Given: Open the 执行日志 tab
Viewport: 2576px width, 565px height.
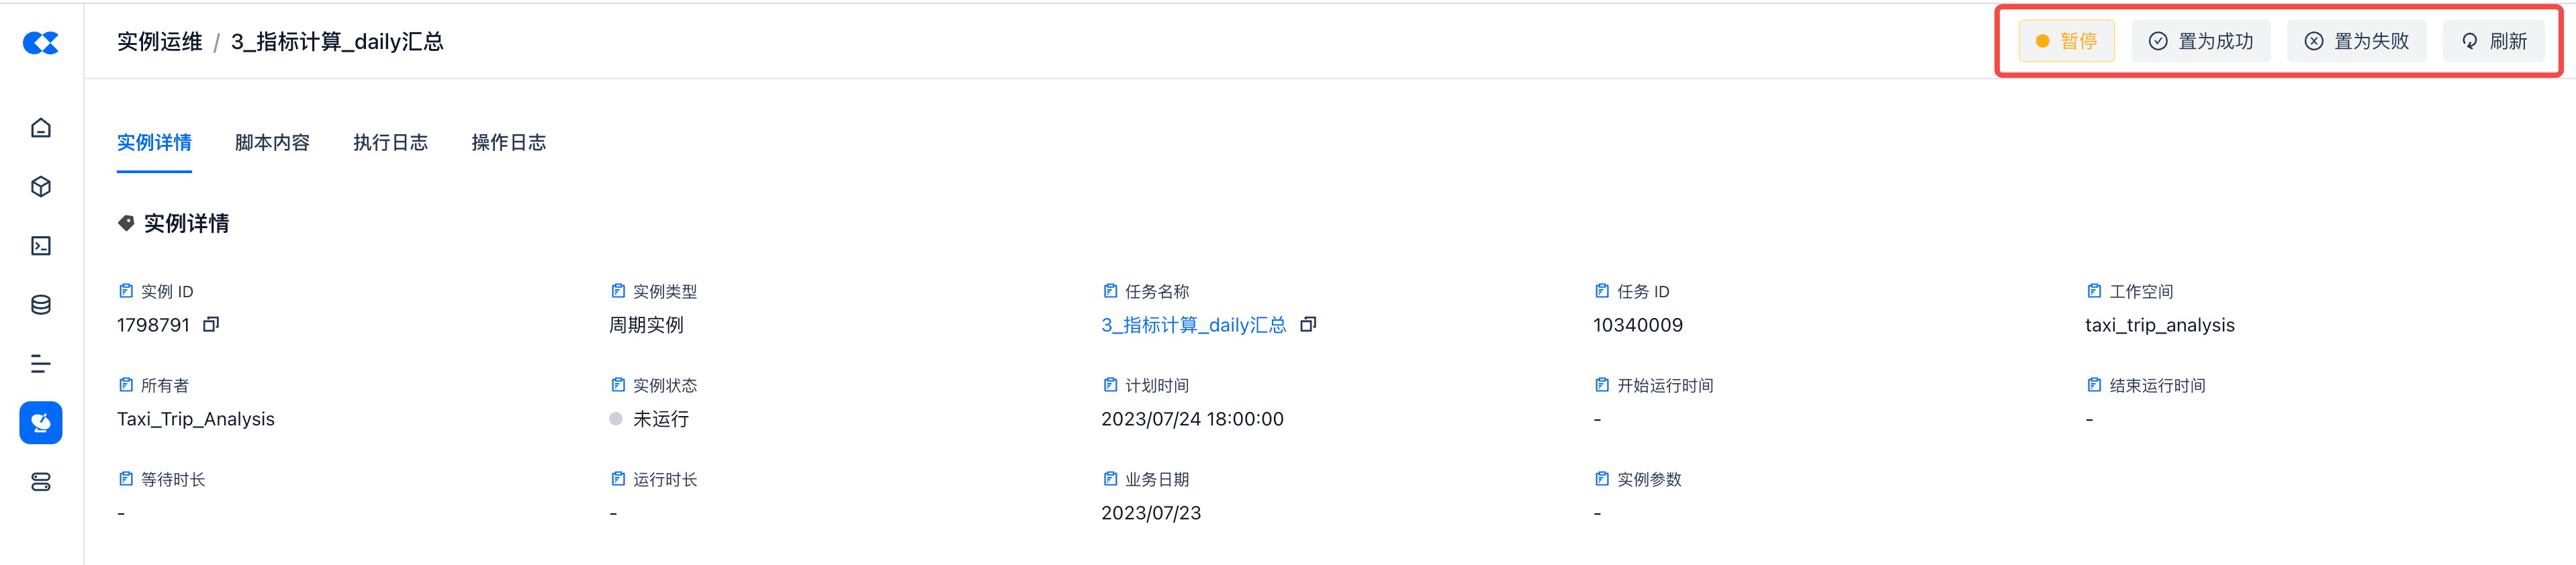Looking at the screenshot, I should point(390,143).
